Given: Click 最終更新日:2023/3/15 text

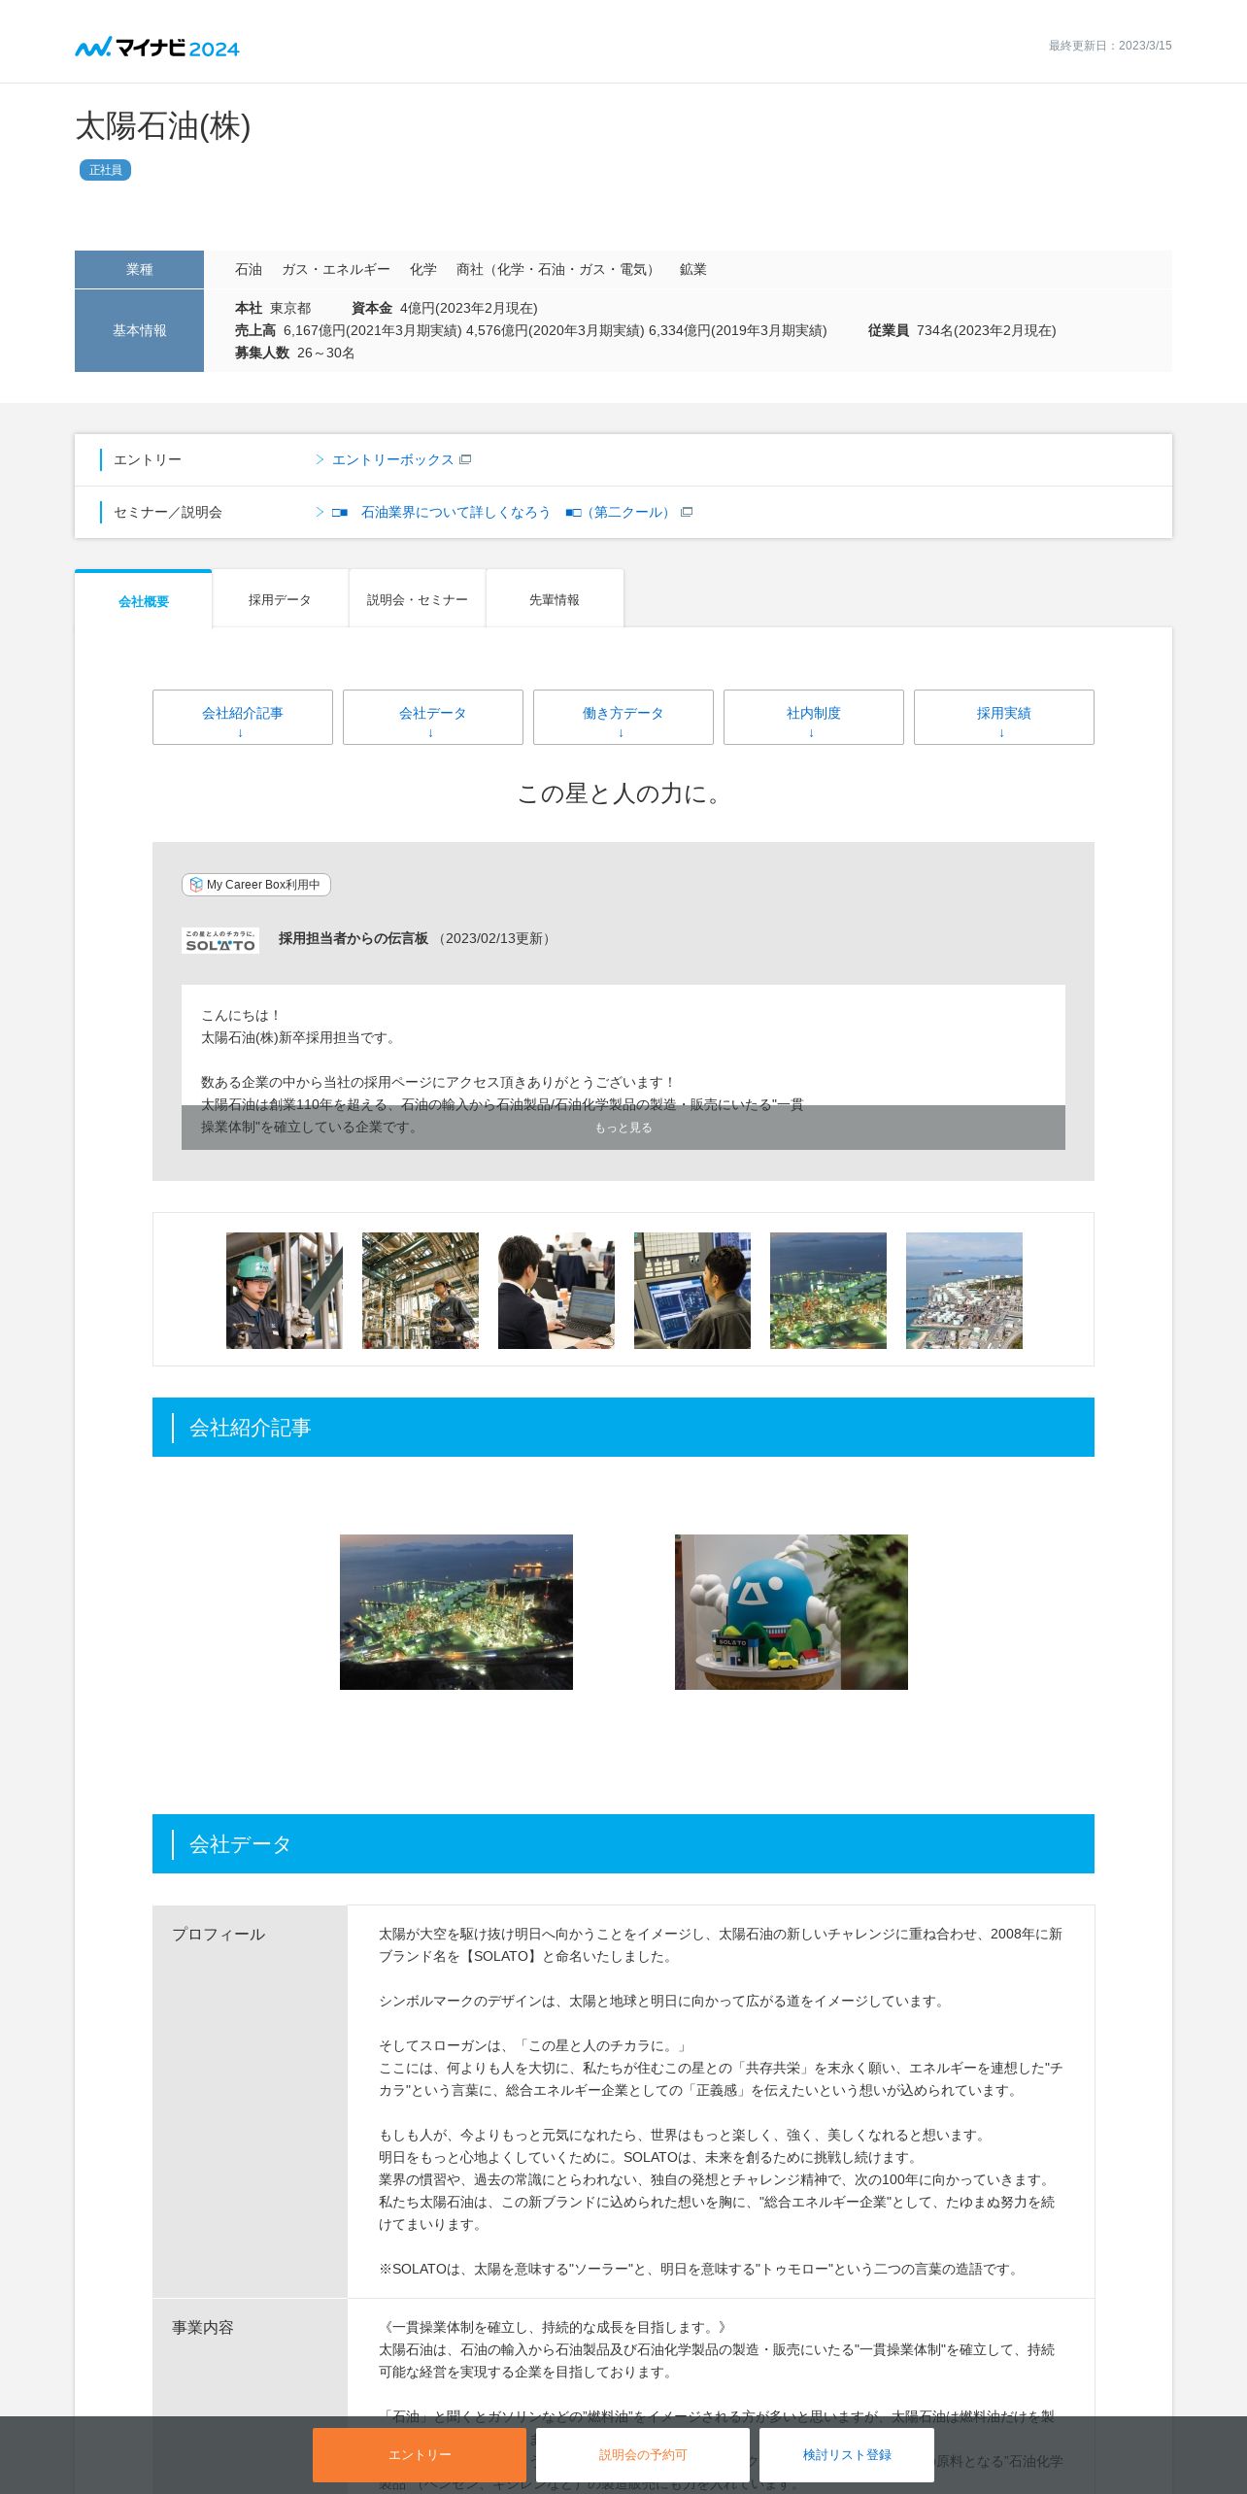Looking at the screenshot, I should [x=1110, y=46].
